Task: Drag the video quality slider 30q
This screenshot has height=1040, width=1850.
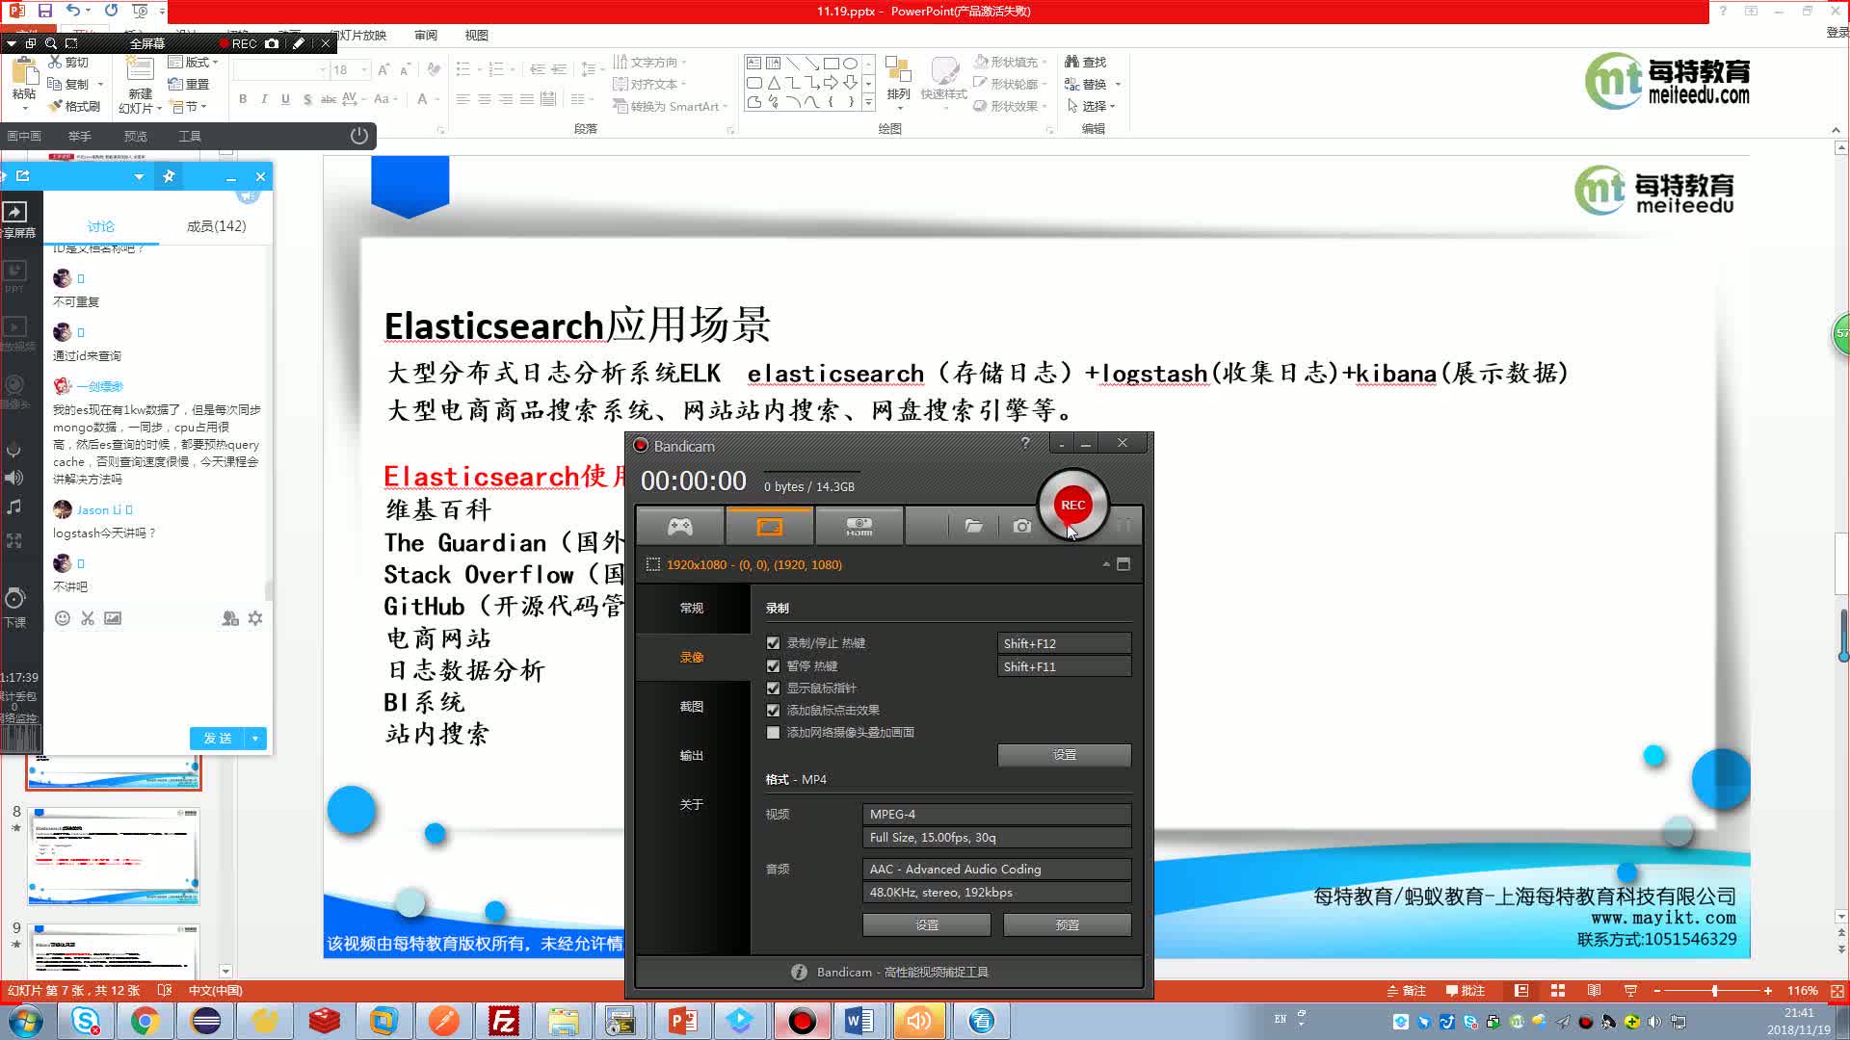Action: coord(996,837)
